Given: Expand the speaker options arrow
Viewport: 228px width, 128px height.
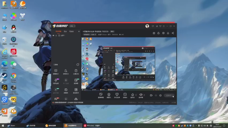Looking at the screenshot, I should 144,95.
